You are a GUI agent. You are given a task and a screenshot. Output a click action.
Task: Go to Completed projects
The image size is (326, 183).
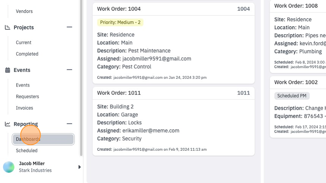pyautogui.click(x=27, y=54)
